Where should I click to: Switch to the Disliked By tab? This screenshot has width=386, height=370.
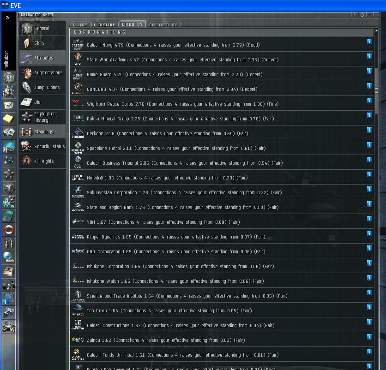[163, 24]
